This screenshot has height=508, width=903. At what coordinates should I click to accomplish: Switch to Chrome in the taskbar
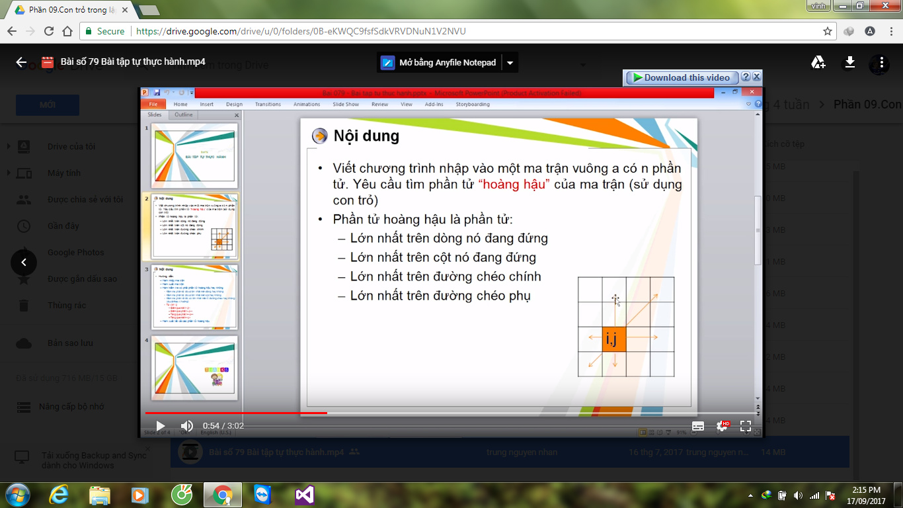tap(223, 495)
